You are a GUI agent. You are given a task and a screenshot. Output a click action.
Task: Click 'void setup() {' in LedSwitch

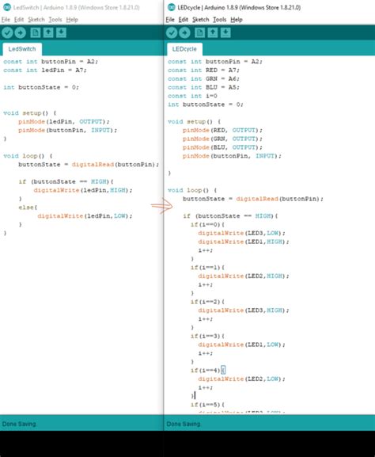click(30, 113)
